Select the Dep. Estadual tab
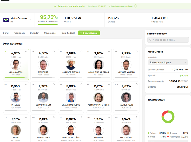The image size is (191, 142). pyautogui.click(x=89, y=33)
